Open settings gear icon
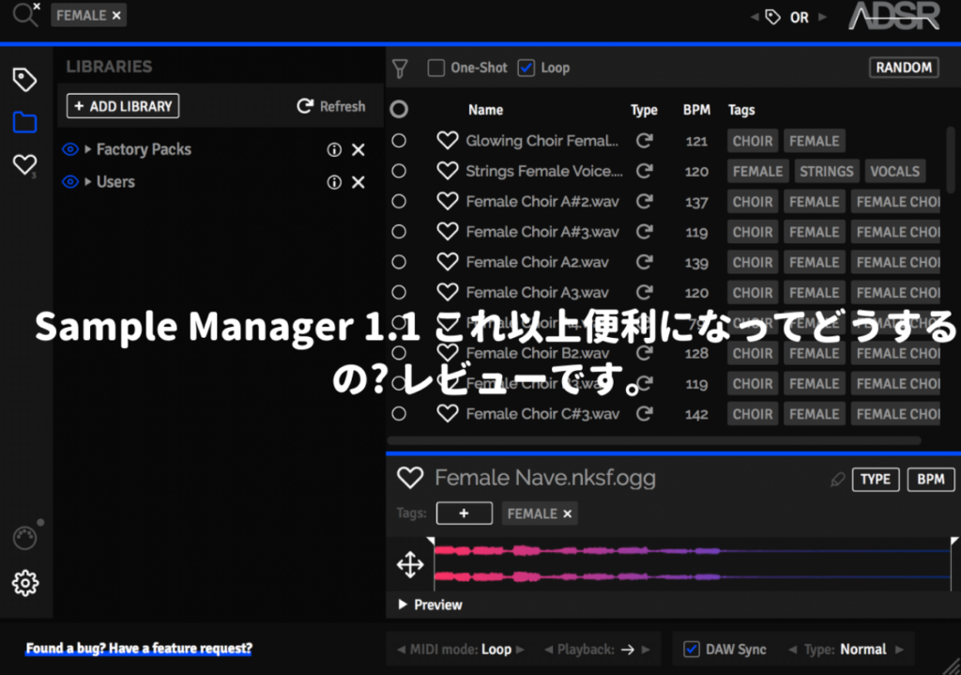Viewport: 961px width, 675px height. (24, 583)
